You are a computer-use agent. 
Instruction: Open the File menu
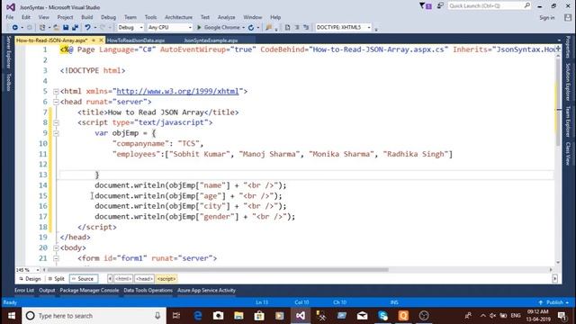(10, 17)
